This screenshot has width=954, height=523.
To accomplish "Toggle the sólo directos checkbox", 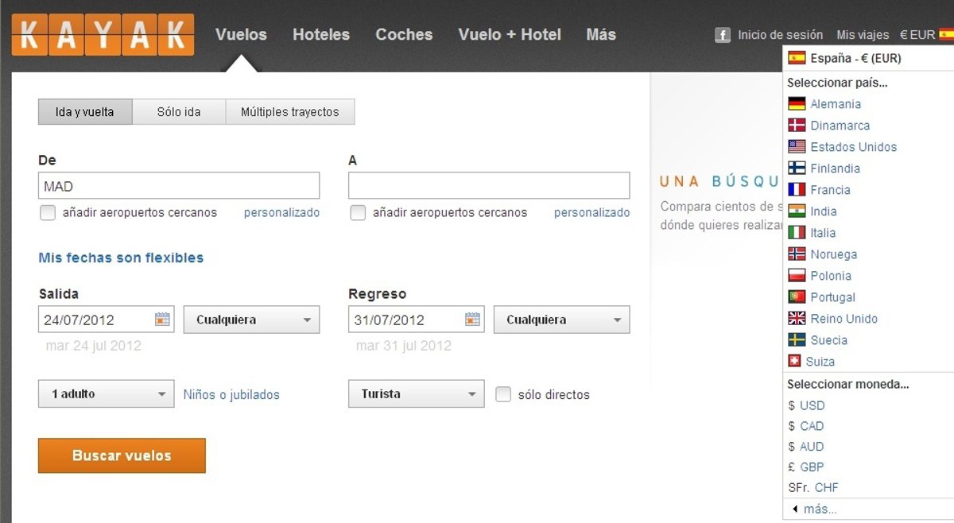I will click(503, 394).
